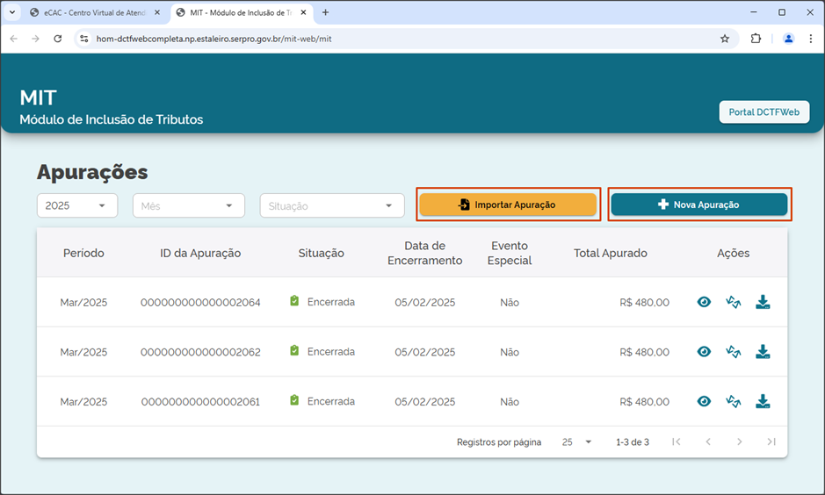Open a new browser tab
Viewport: 825px width, 495px height.
pos(325,12)
